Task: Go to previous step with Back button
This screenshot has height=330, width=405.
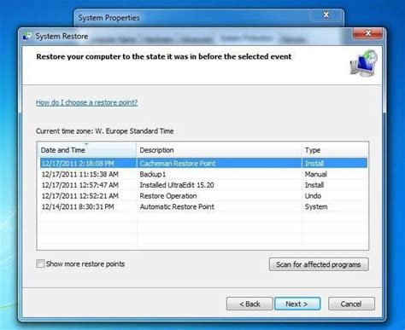Action: tap(249, 304)
